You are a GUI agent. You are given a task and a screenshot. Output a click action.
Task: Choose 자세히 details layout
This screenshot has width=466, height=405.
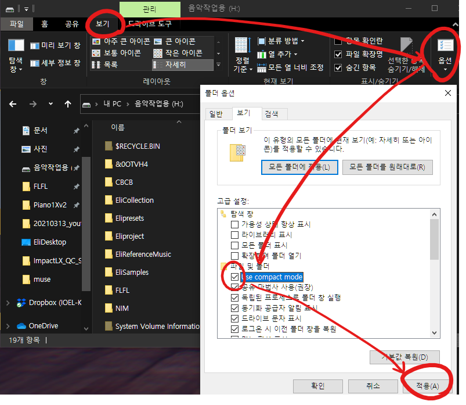click(x=183, y=64)
